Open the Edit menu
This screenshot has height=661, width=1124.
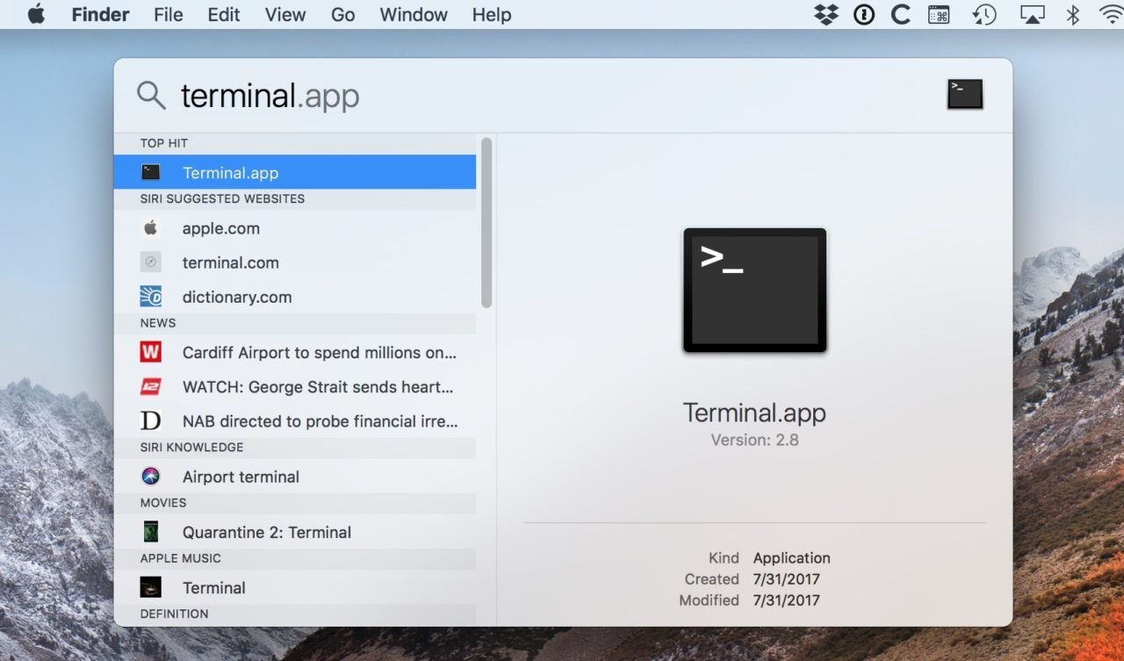(224, 15)
